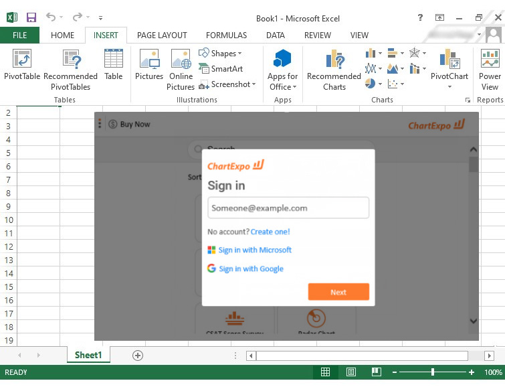This screenshot has width=505, height=391.
Task: Redo the last action
Action: (78, 17)
